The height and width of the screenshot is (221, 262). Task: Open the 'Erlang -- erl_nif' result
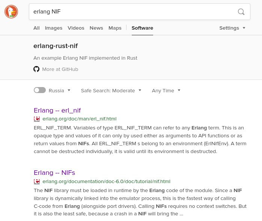click(x=57, y=110)
